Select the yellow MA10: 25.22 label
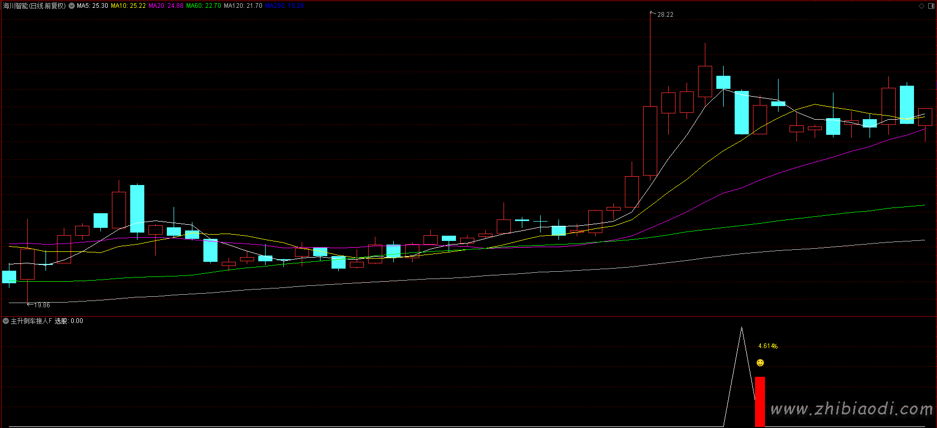This screenshot has height=428, width=937. (x=128, y=6)
